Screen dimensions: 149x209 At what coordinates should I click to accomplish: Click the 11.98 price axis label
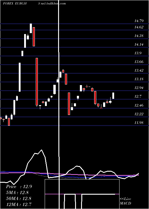coord(139,123)
